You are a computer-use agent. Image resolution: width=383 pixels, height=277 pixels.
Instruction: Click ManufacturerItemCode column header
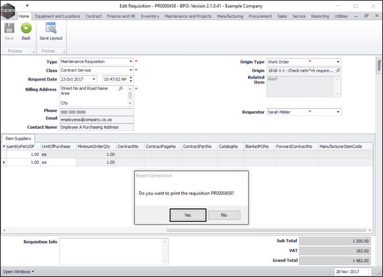(345, 147)
